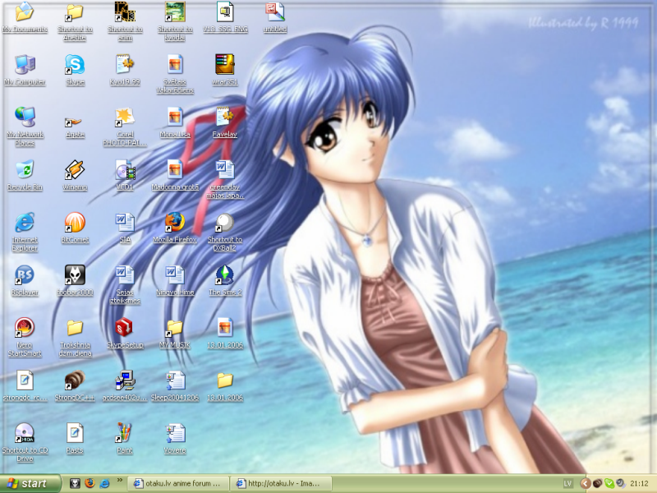Open the strongdc_rc file icon

click(x=25, y=386)
